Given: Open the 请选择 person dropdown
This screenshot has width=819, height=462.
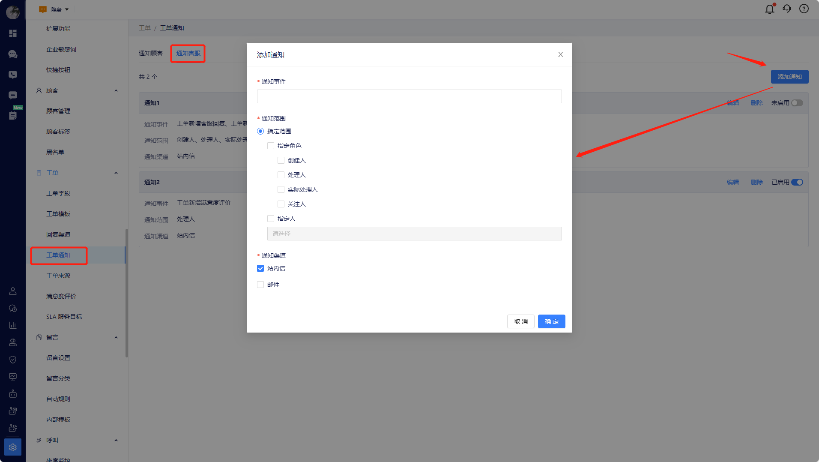Looking at the screenshot, I should tap(415, 234).
